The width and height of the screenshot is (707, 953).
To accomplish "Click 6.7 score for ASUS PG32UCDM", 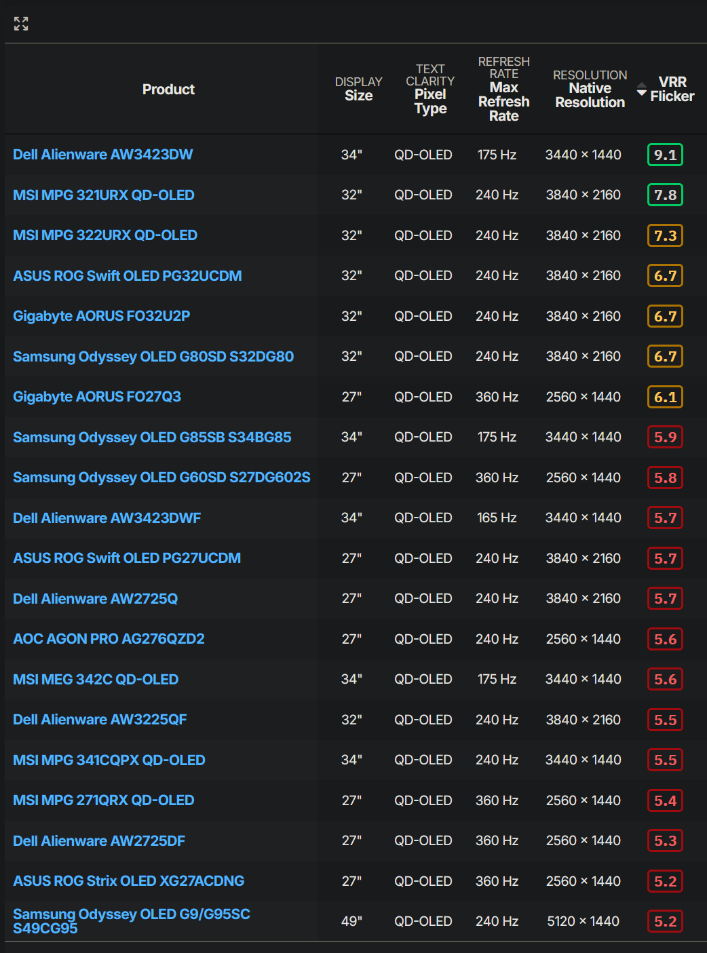I will (x=665, y=276).
